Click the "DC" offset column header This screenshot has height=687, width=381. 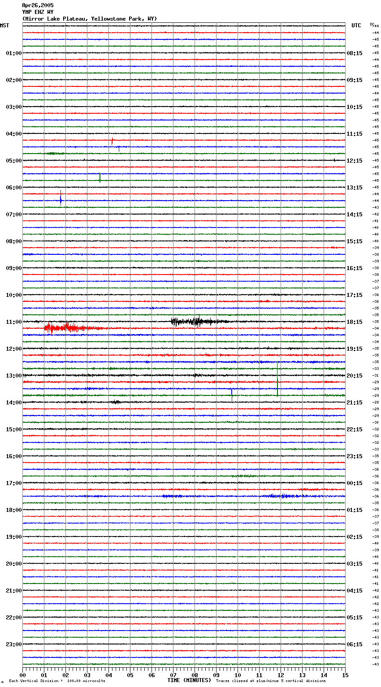pos(372,24)
